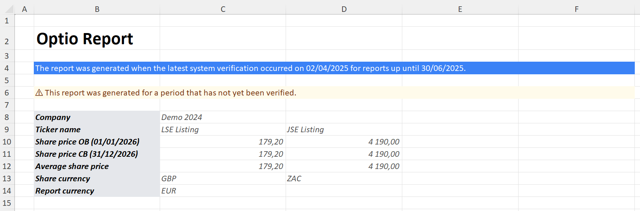The width and height of the screenshot is (640, 211).
Task: Select the EUR report currency cell
Action: point(223,191)
